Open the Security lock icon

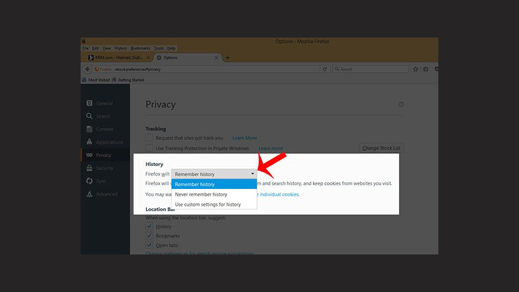coord(89,168)
